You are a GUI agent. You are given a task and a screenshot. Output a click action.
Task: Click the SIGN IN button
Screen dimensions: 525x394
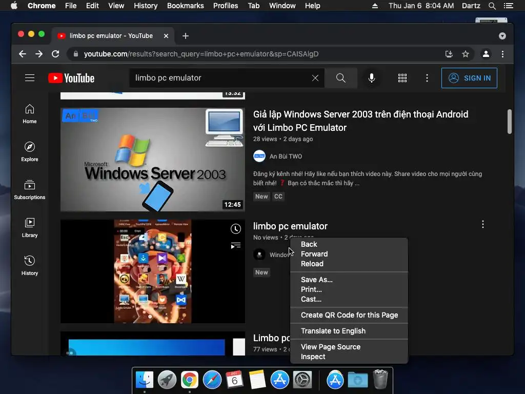pos(470,78)
